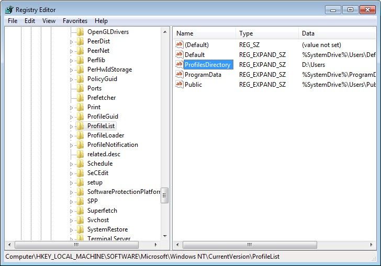Select the SystemRestore key
This screenshot has width=381, height=266.
coord(107,229)
